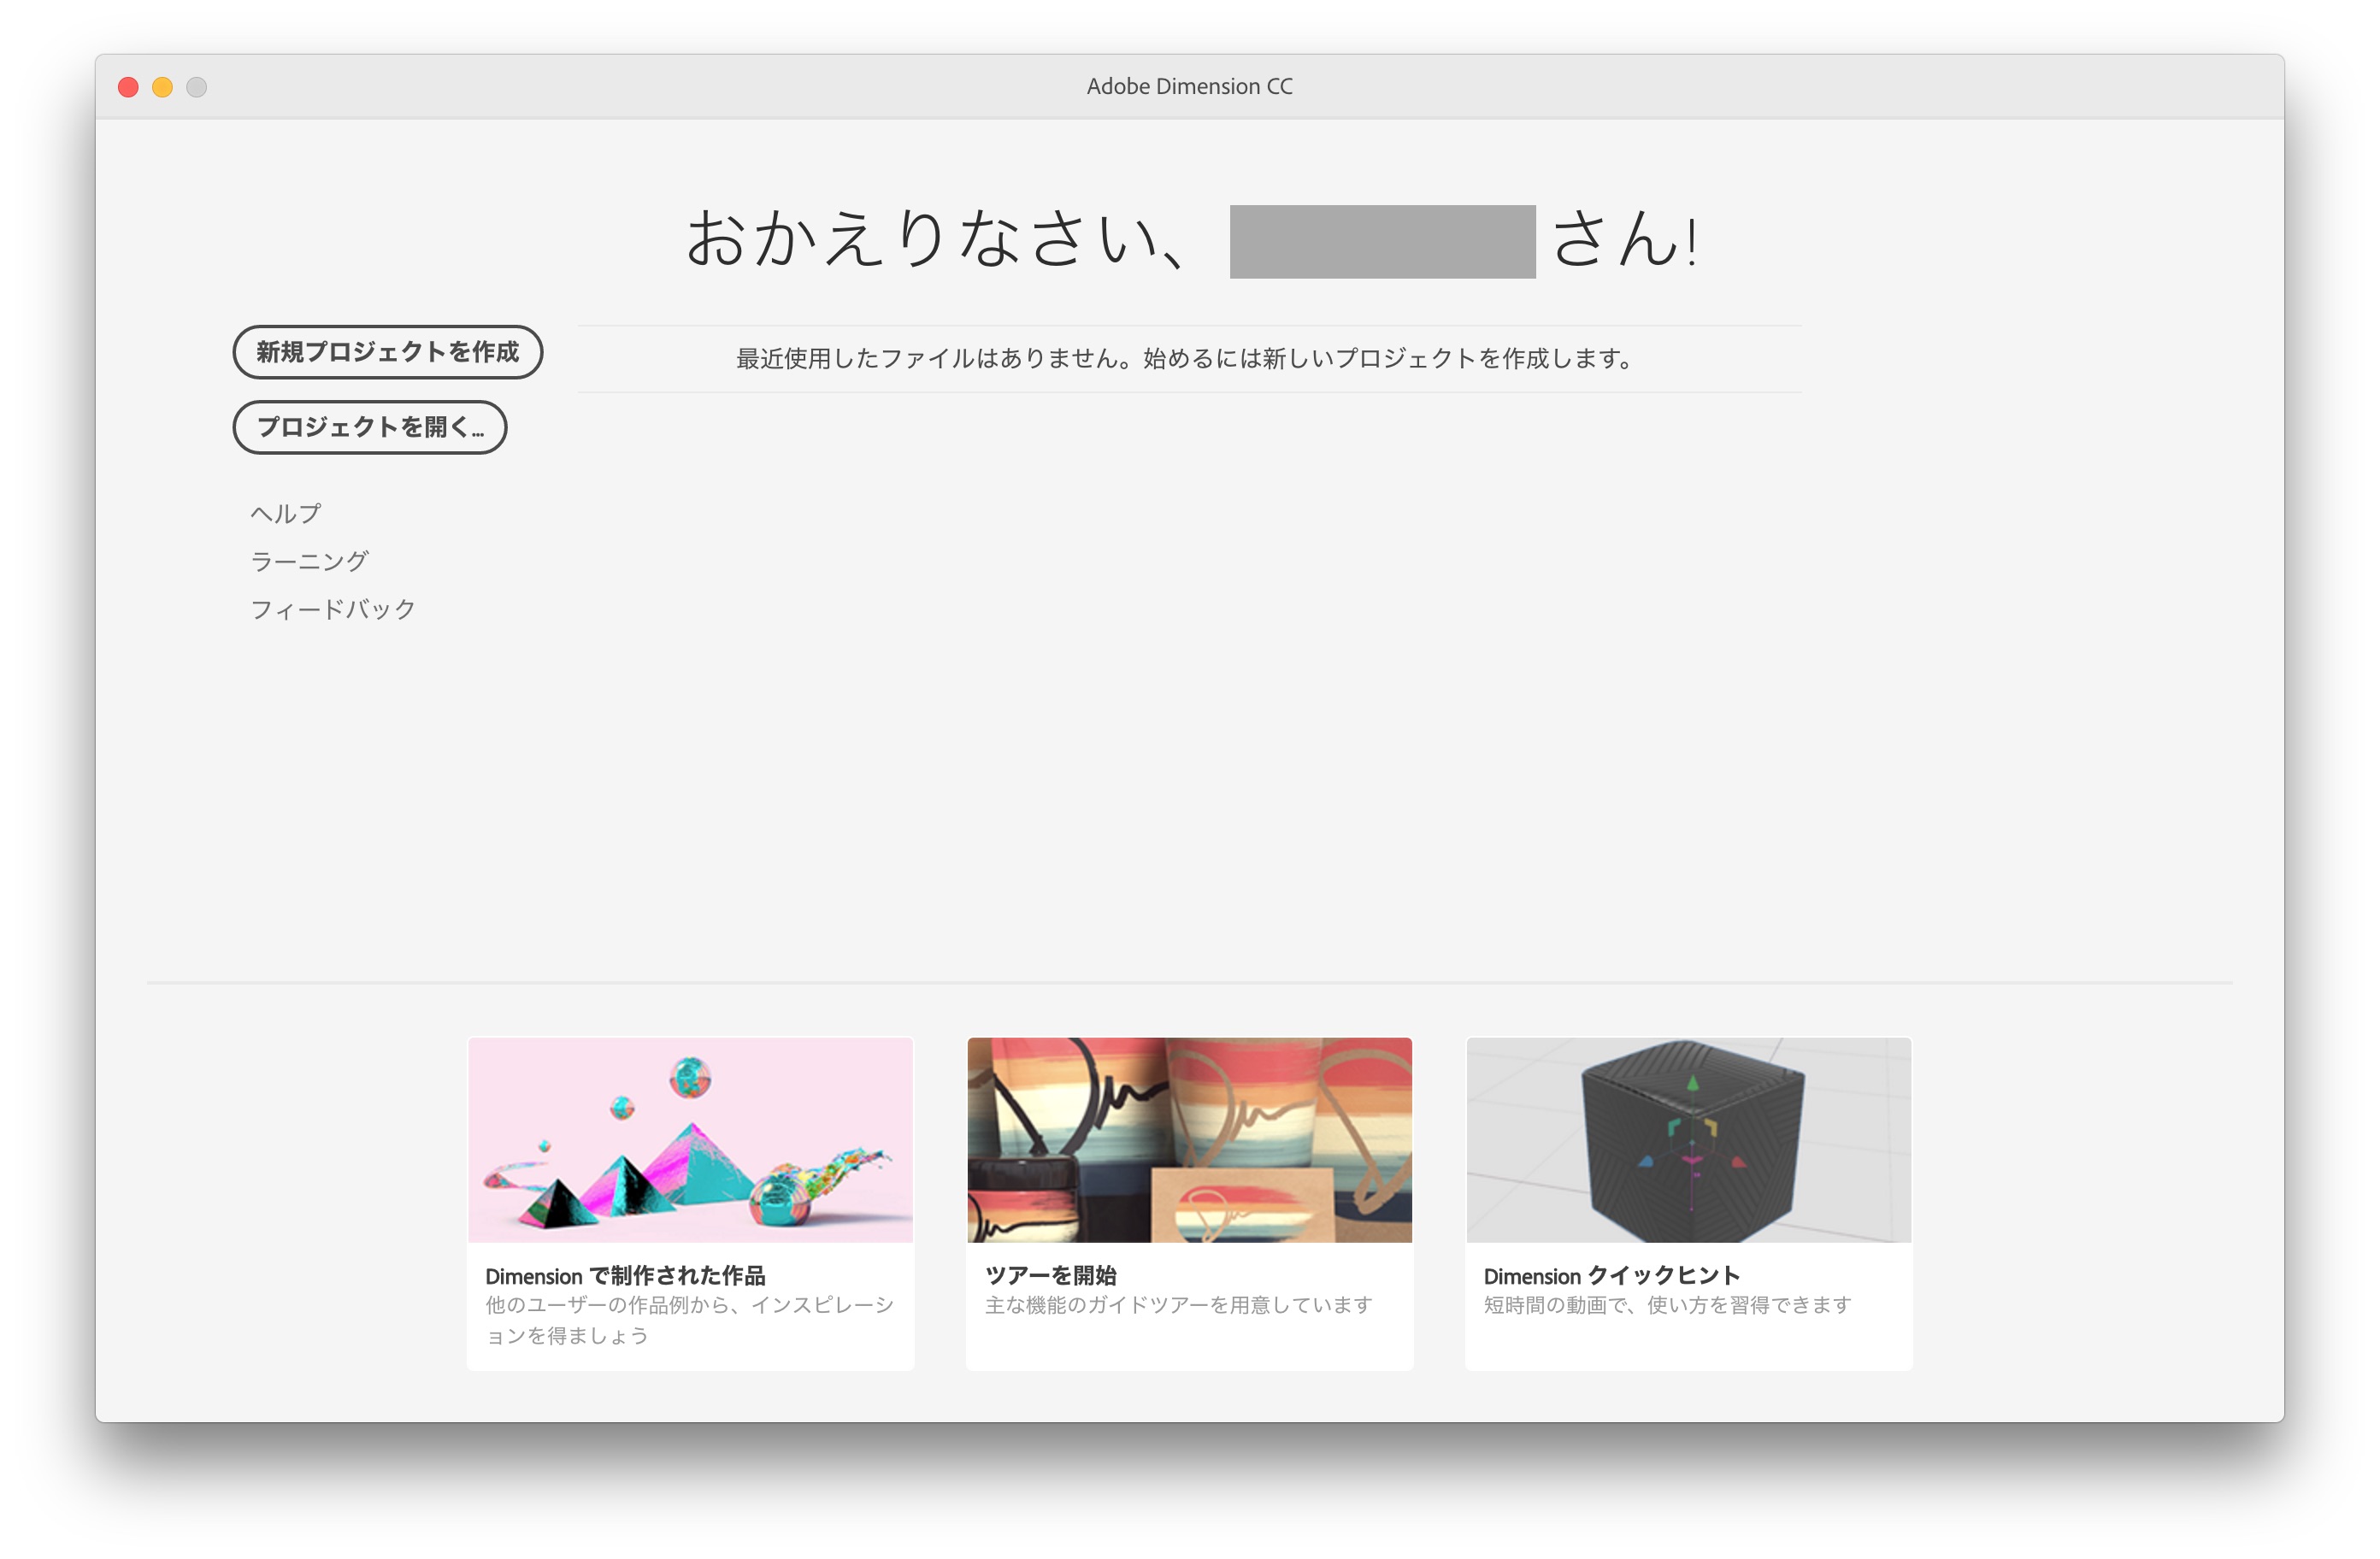Select the Dimension クイックヒント card title
This screenshot has width=2380, height=1559.
pyautogui.click(x=1611, y=1276)
